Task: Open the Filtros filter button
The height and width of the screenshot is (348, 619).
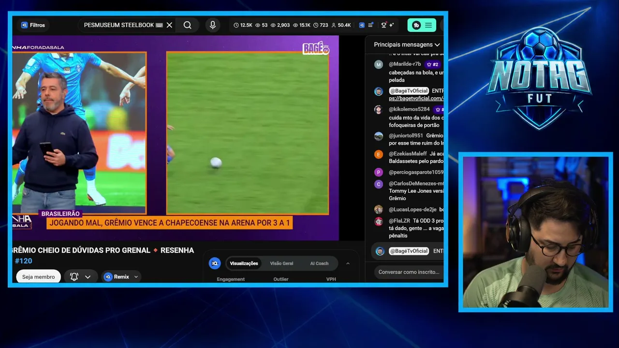Action: tap(33, 25)
